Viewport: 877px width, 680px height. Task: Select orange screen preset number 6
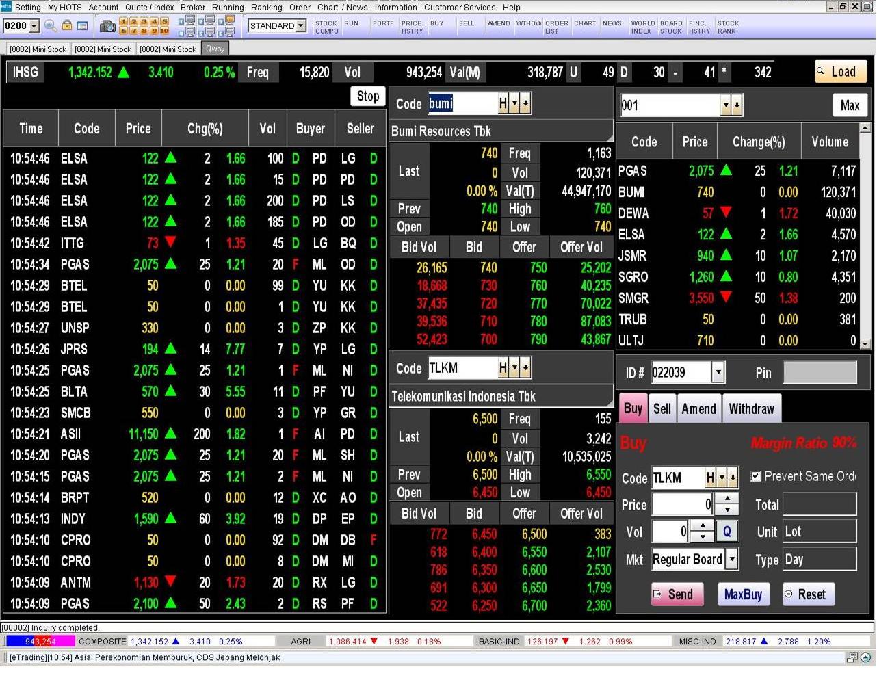pyautogui.click(x=124, y=31)
